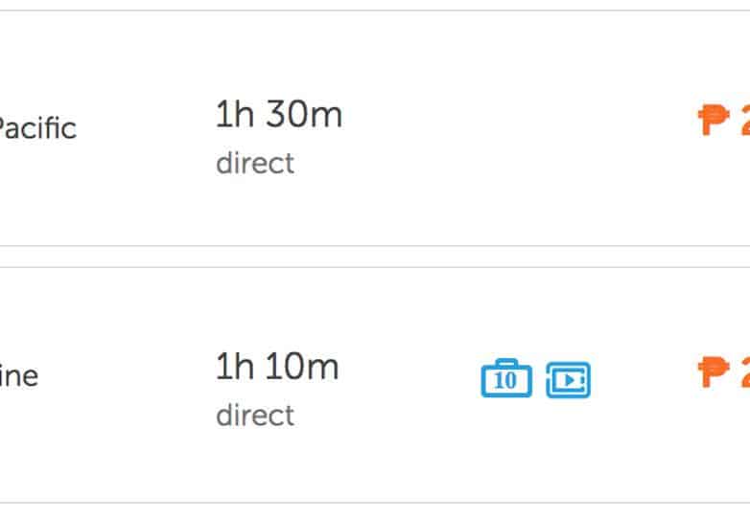Image resolution: width=750 pixels, height=517 pixels.
Task: Click empty space left of the baggage icon
Action: [x=412, y=380]
